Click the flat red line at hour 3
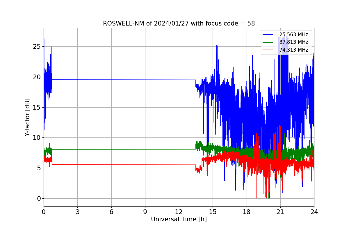This screenshot has height=232, width=349. [77, 164]
